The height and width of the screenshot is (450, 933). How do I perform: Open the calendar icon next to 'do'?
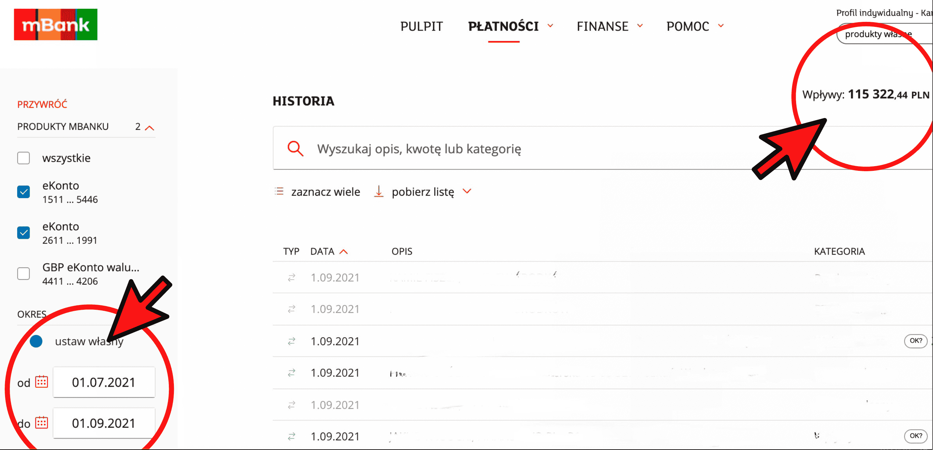tap(41, 422)
